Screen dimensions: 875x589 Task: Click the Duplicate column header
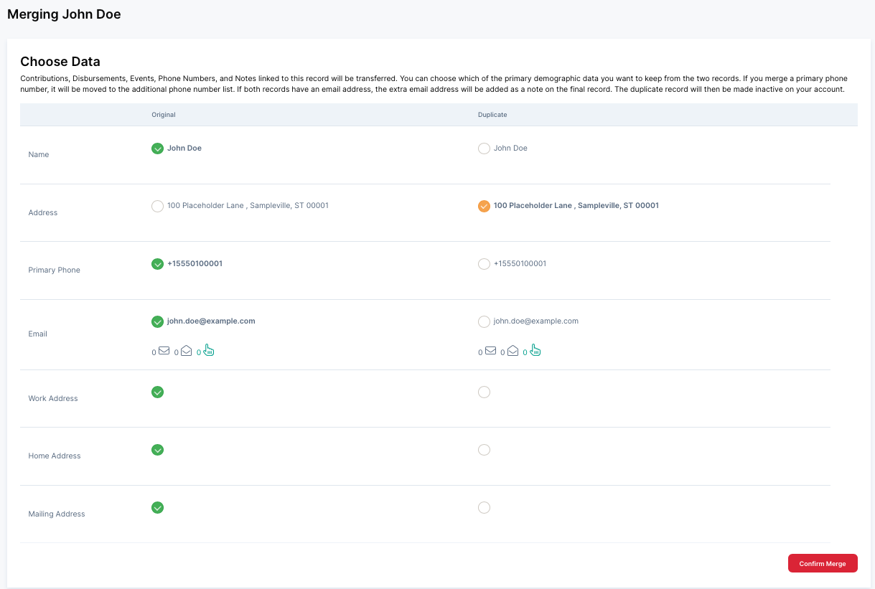(492, 115)
